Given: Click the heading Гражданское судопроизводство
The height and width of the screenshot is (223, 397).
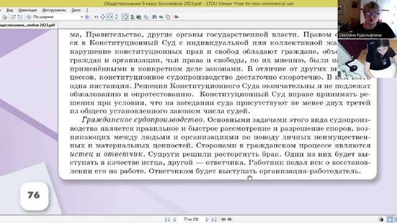Looking at the screenshot, I should pyautogui.click(x=143, y=120).
